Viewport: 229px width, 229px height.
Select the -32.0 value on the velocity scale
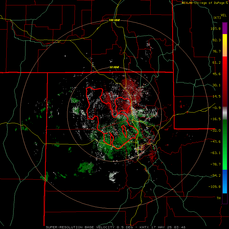(216, 131)
